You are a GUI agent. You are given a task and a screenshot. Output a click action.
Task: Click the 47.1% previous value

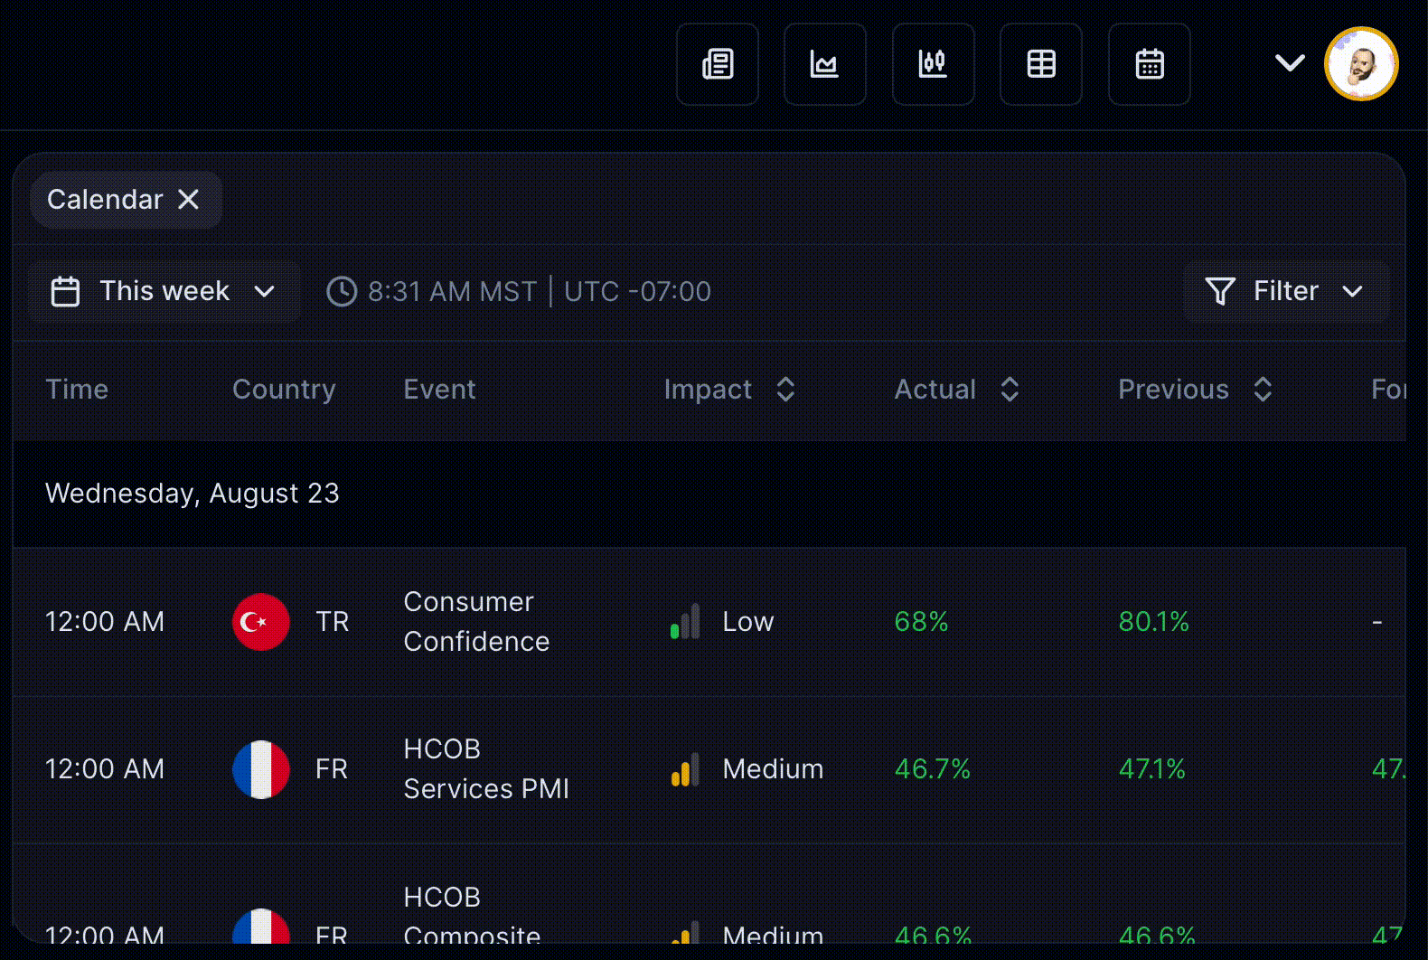click(1151, 769)
